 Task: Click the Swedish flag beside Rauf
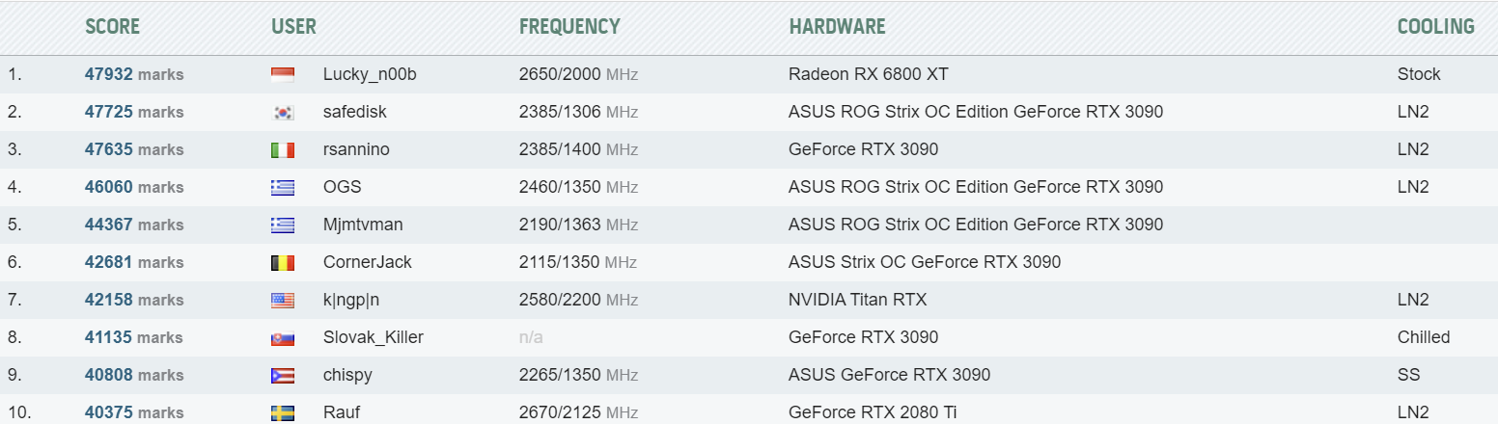point(283,413)
